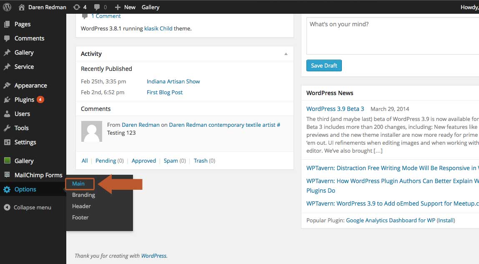This screenshot has height=264, width=479.
Task: Collapse the Activity panel with its arrow
Action: (286, 54)
